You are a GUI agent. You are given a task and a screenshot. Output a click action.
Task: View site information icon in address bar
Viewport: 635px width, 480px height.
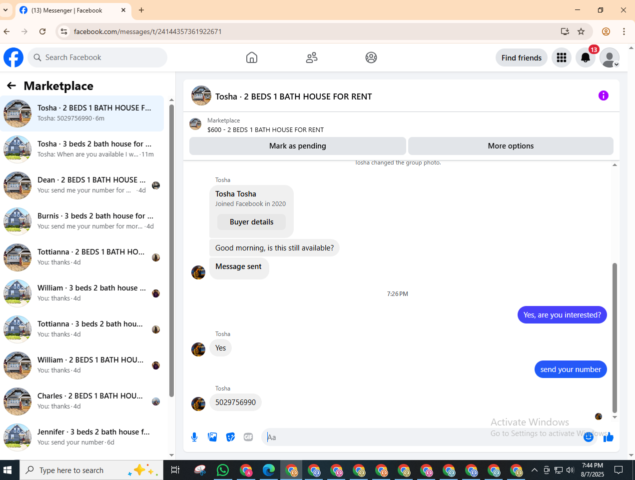coord(63,31)
